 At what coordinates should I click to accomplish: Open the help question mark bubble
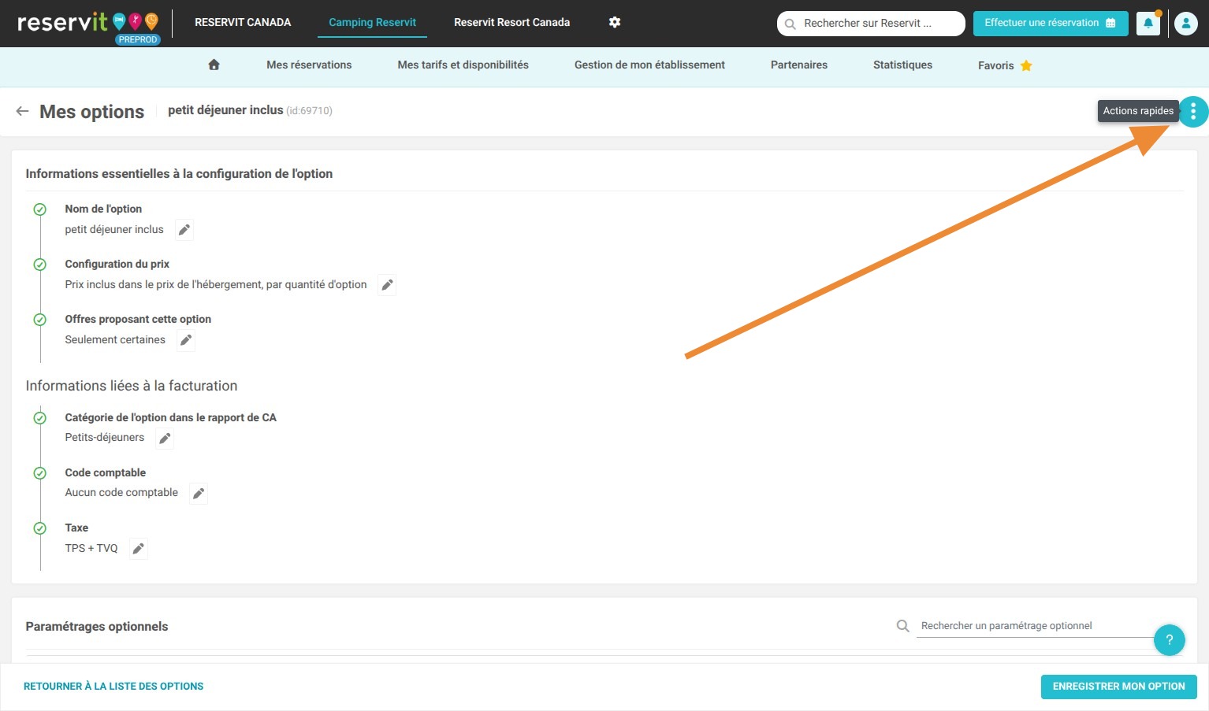[x=1170, y=640]
